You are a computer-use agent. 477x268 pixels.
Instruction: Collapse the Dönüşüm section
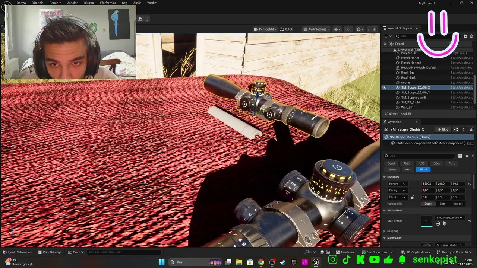(x=385, y=177)
